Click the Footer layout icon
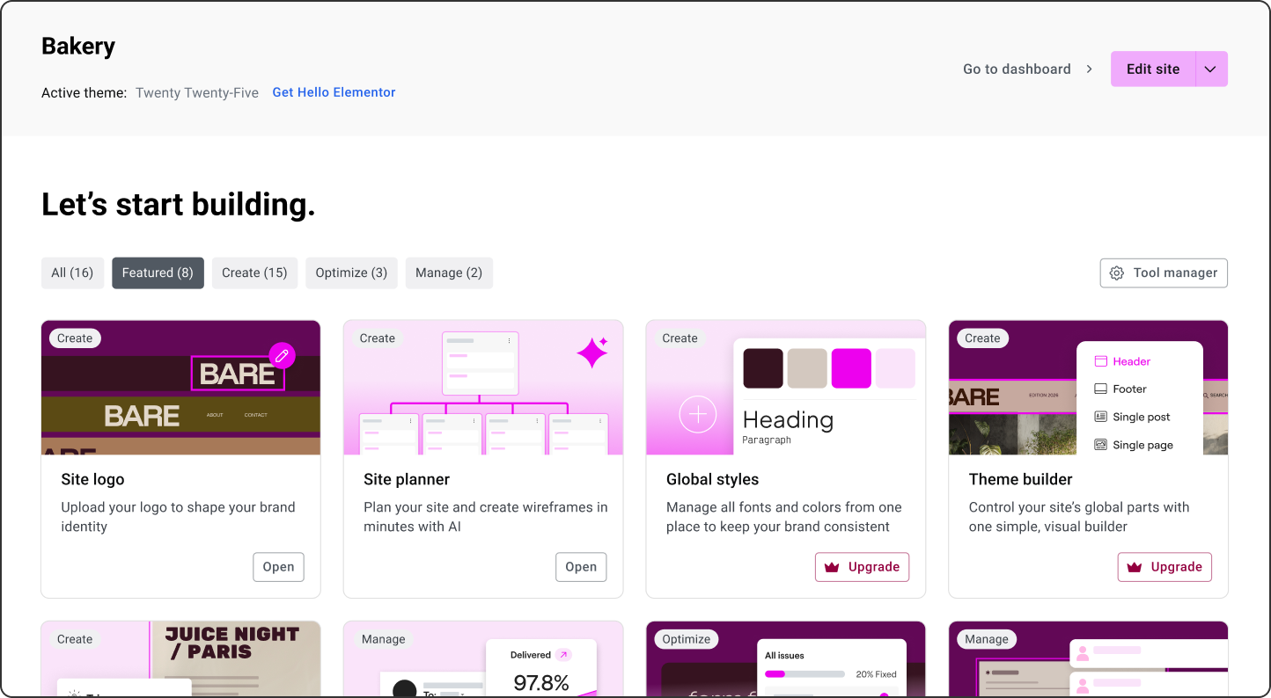Screen dimensions: 1271x698 tap(1100, 389)
